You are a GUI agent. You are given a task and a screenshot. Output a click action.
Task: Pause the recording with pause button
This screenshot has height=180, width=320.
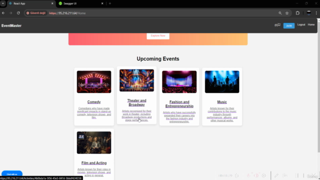click(x=297, y=175)
